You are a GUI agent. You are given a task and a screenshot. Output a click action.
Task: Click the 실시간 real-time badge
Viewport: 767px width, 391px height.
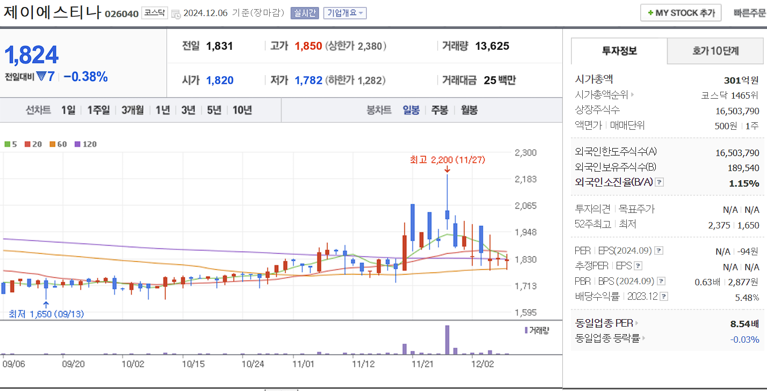click(x=305, y=13)
